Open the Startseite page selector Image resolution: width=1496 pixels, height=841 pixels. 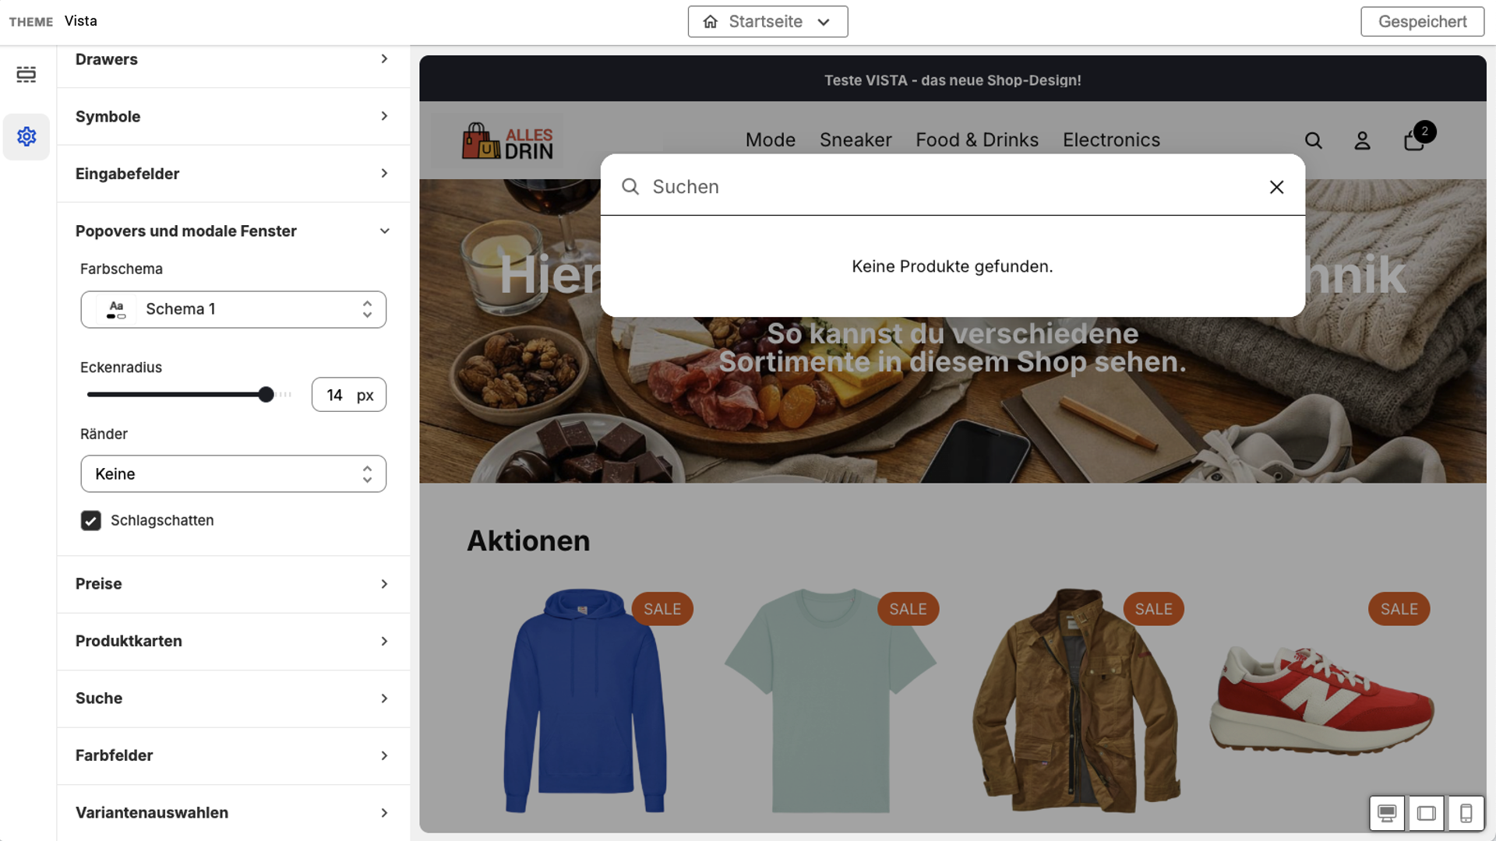point(767,22)
